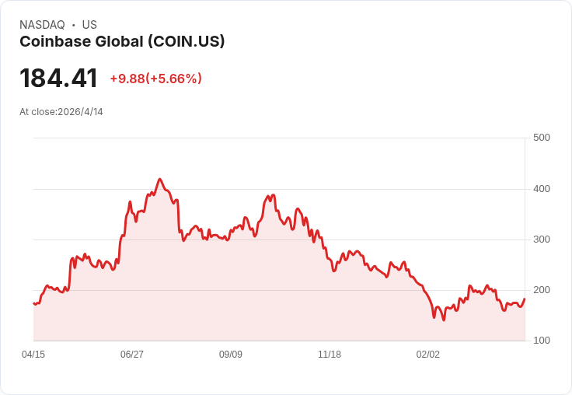Select the 06/27 date on x-axis
572x395 pixels.
pos(132,355)
